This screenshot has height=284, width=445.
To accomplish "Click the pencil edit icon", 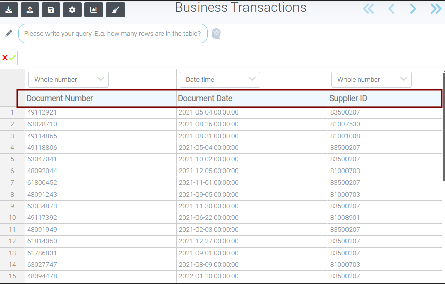I will point(9,34).
